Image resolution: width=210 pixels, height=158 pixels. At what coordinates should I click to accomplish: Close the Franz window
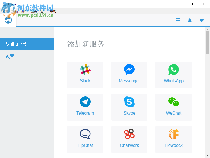pos(203,4)
